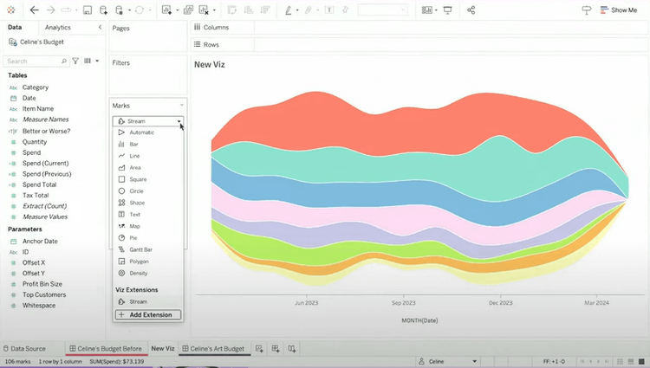The height and width of the screenshot is (368, 650).
Task: Switch to the Data tab
Action: 15,28
